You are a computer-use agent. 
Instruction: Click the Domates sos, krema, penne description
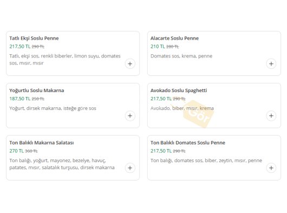[181, 56]
